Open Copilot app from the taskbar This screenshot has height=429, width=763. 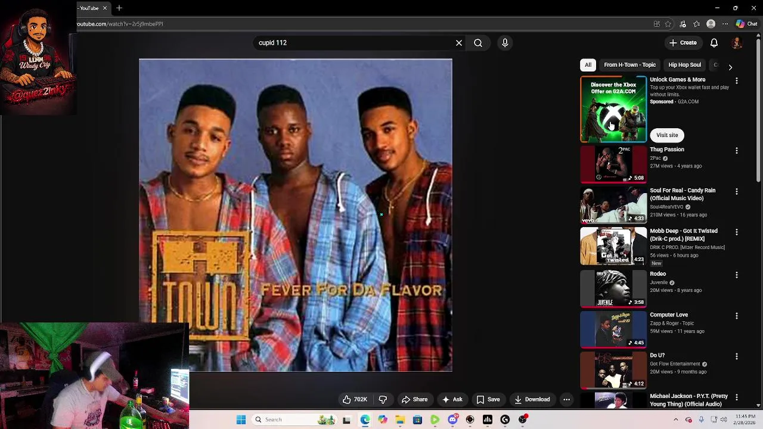(382, 419)
